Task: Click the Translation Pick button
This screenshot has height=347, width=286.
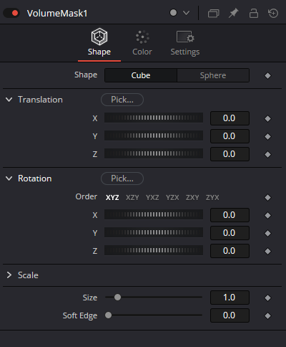Action: point(122,100)
